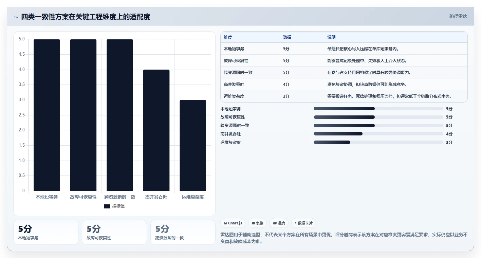Viewport: 481px width, 258px height.
Task: Click the 5.0 y-axis label
Action: click(22, 39)
